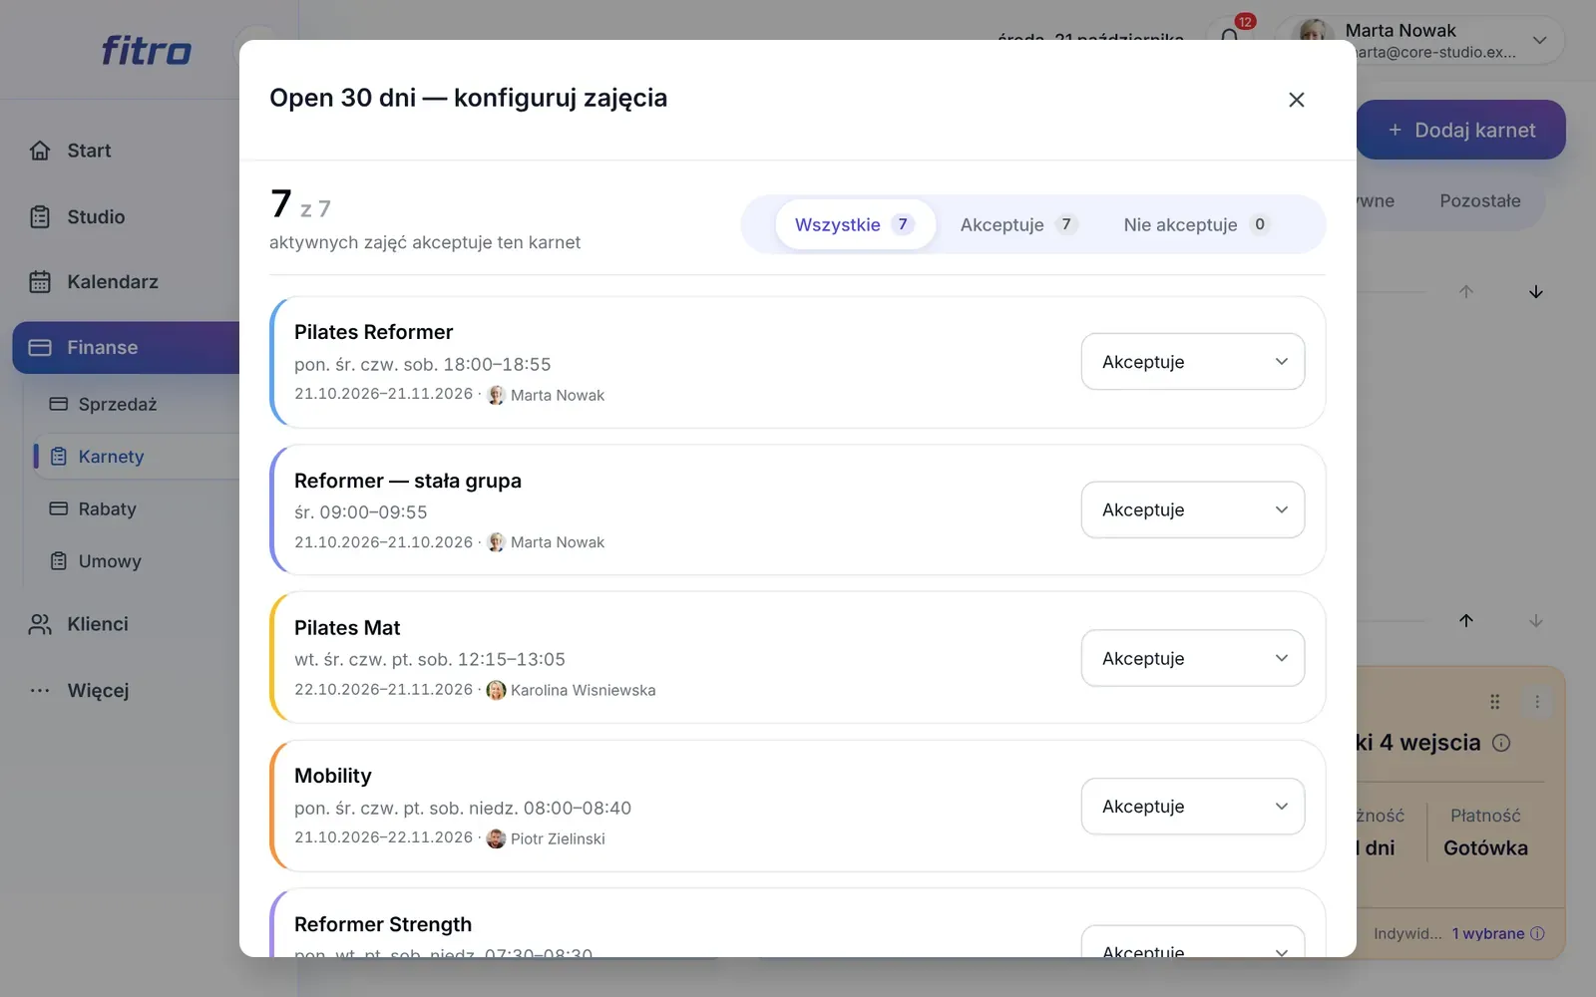Open the Start home icon in sidebar
1596x997 pixels.
[x=40, y=151]
